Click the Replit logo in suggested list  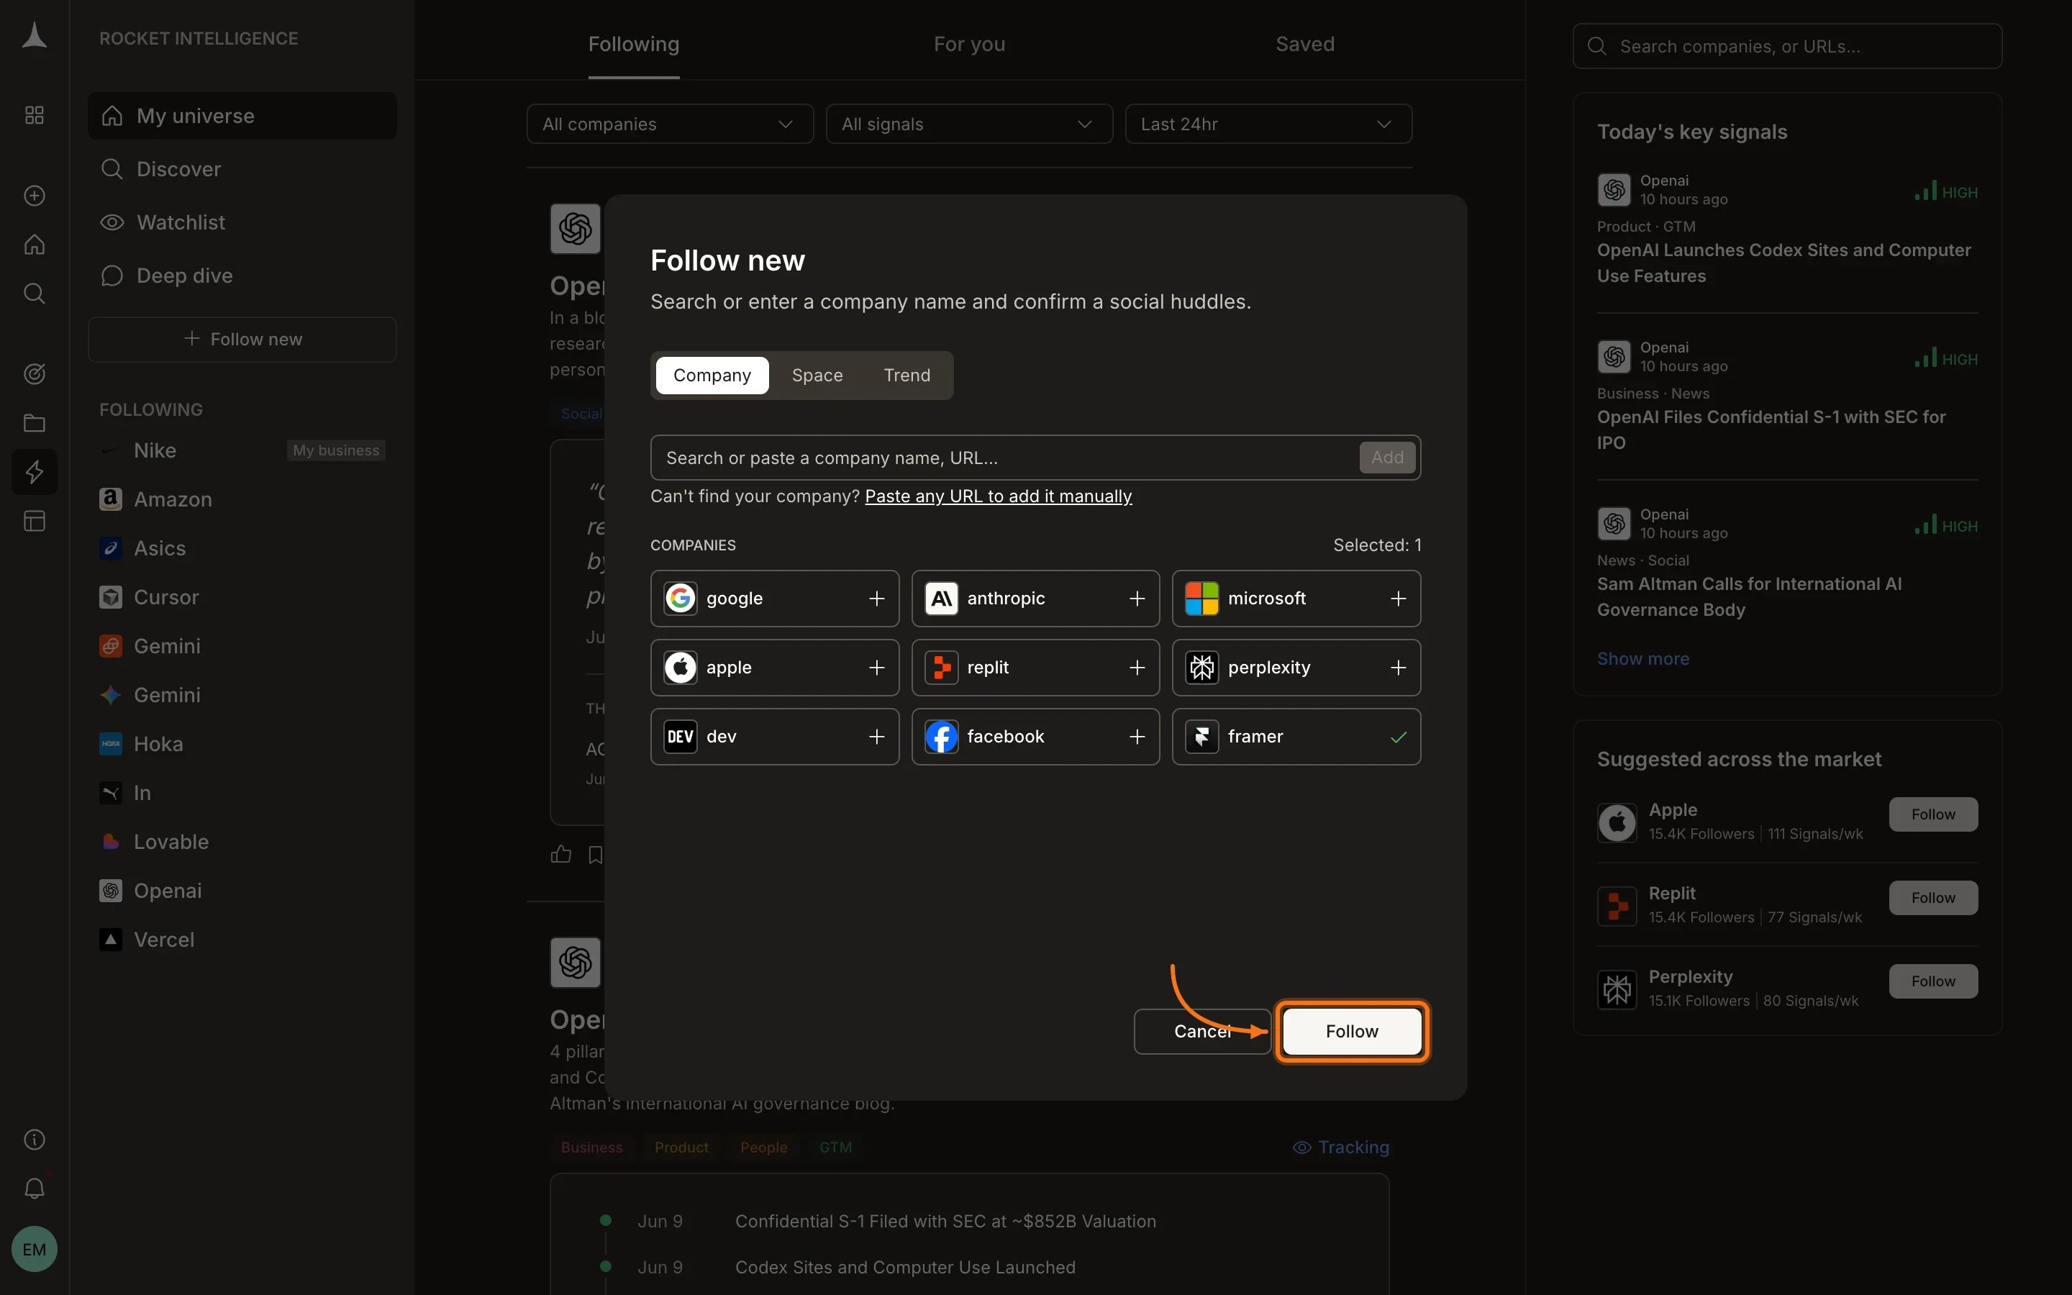[1617, 905]
